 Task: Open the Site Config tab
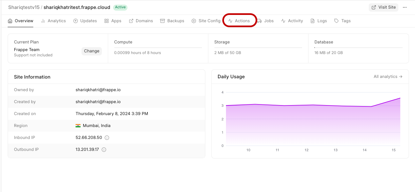pyautogui.click(x=206, y=21)
